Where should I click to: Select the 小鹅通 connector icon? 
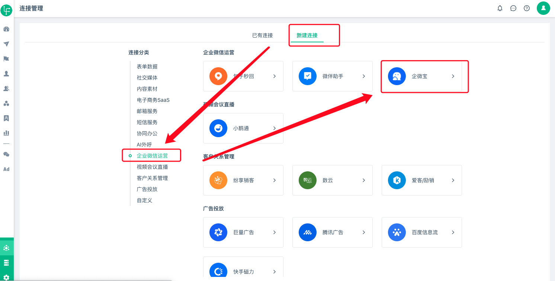tap(218, 128)
